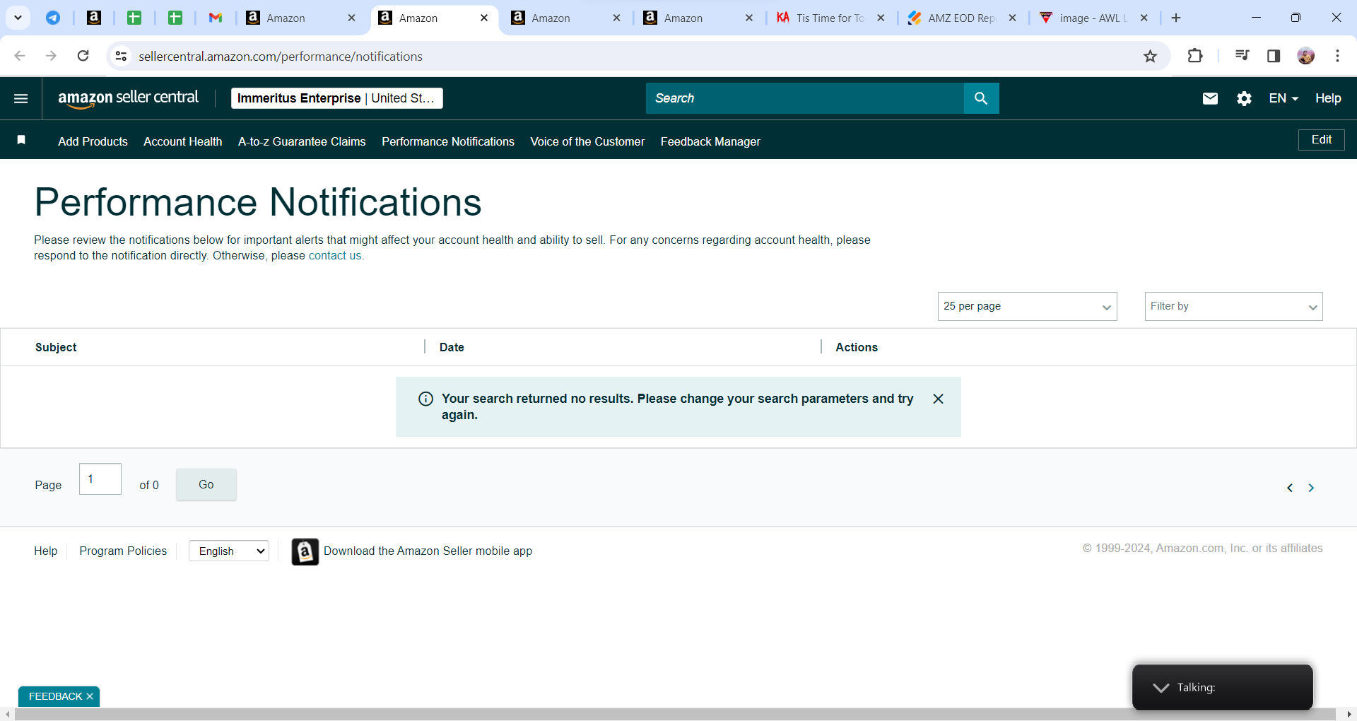
Task: Close the FEEDBACK widget
Action: point(90,696)
